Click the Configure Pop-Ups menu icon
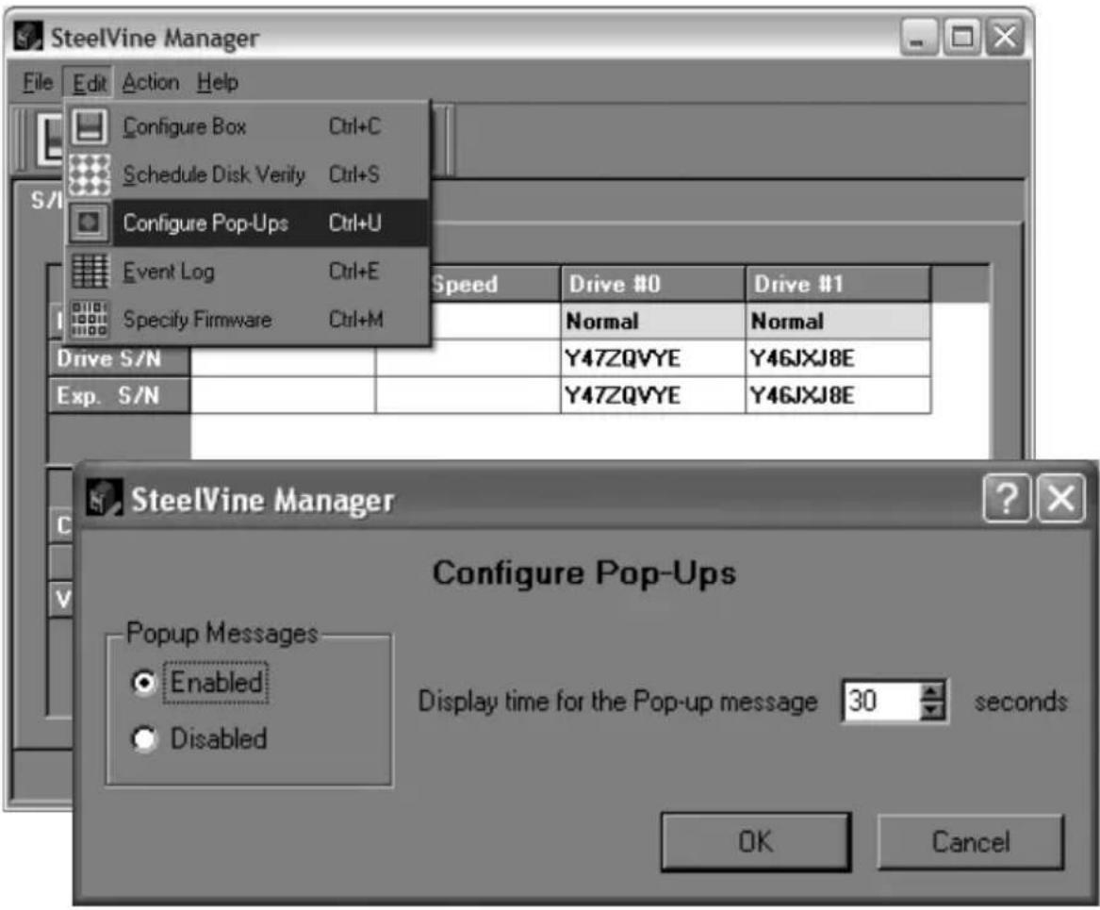Viewport: 1100px width, 910px height. 90,223
